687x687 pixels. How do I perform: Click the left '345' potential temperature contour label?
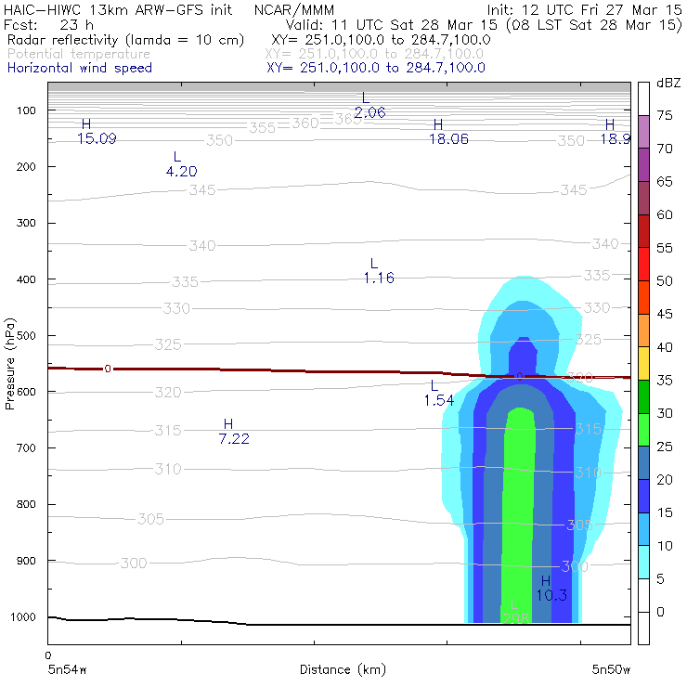(x=202, y=190)
